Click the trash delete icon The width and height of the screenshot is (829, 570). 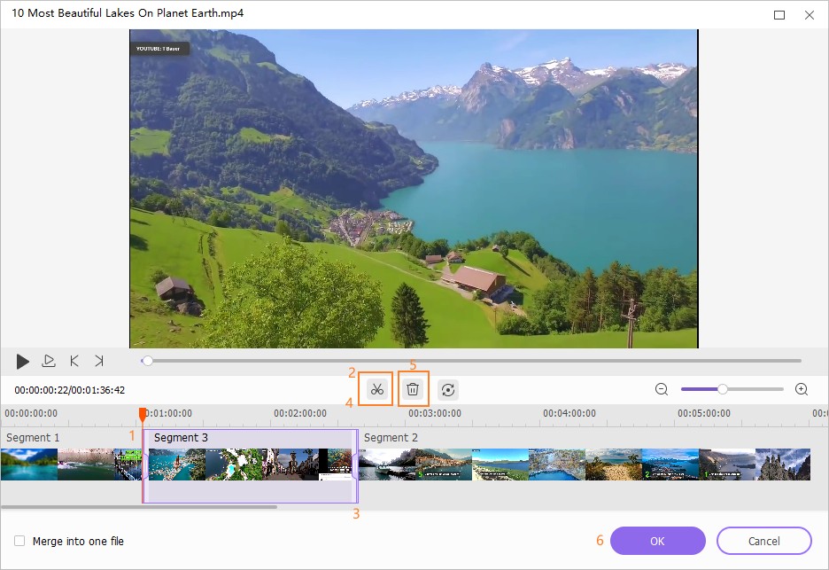click(x=413, y=389)
